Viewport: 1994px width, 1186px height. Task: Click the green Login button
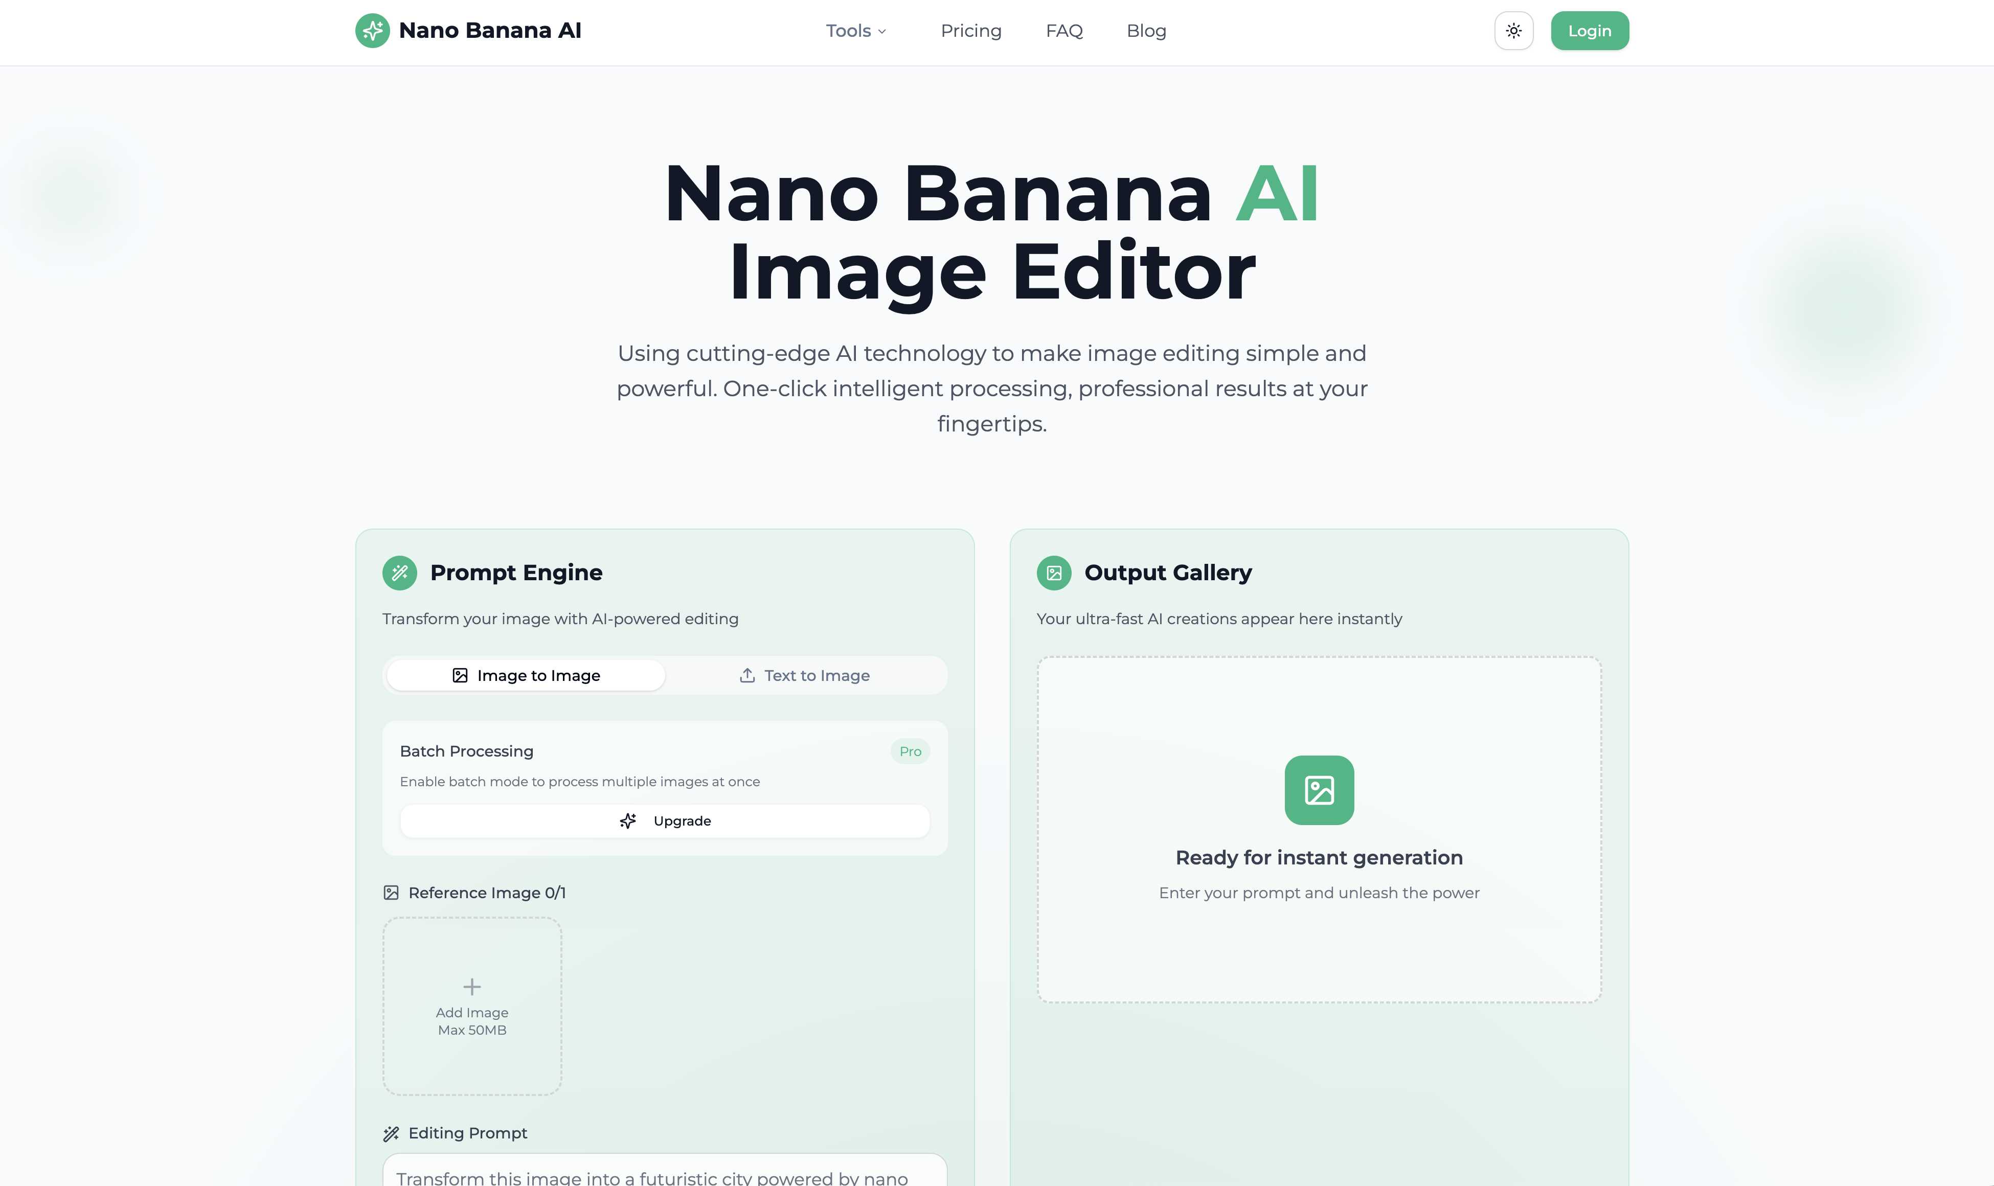click(1590, 30)
